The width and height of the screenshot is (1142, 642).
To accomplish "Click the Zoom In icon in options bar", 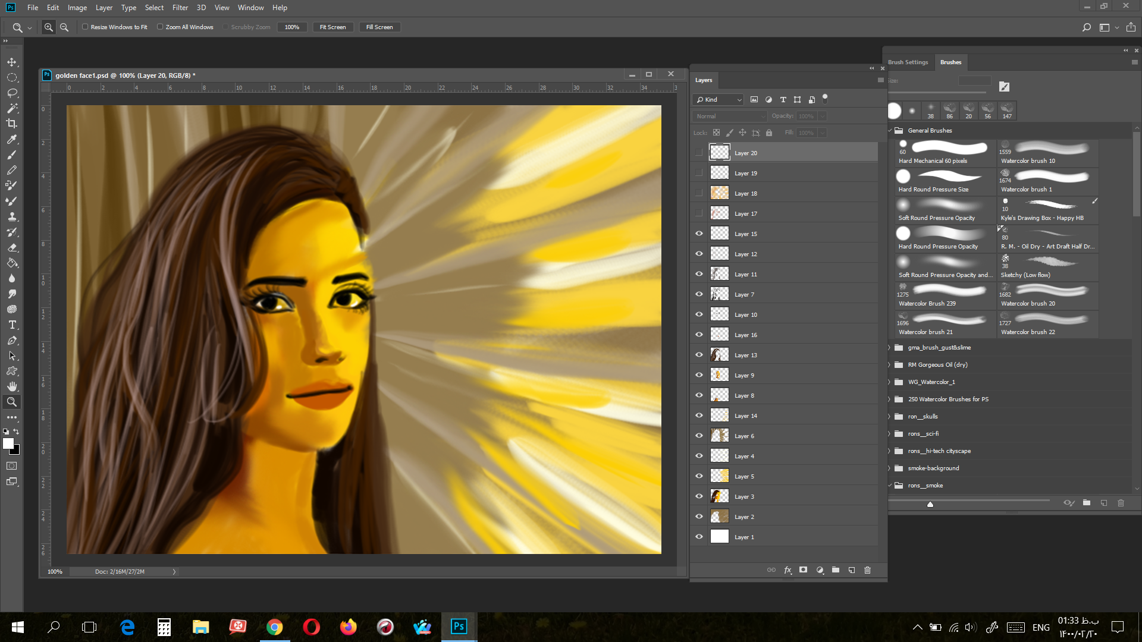I will tap(49, 27).
